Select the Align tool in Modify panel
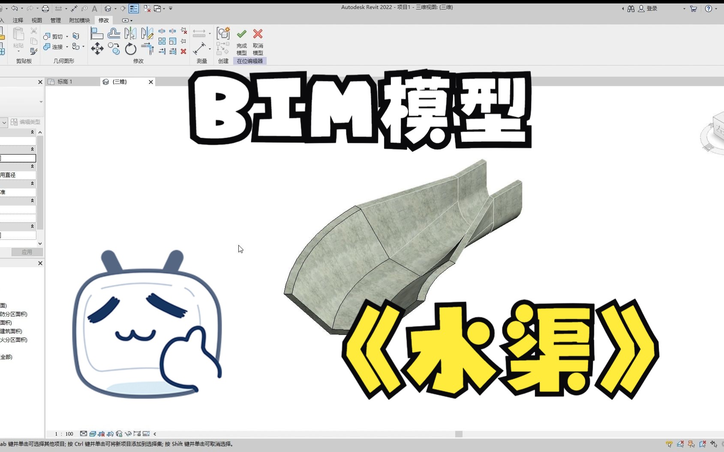Screen dimensions: 724x452 [x=97, y=33]
